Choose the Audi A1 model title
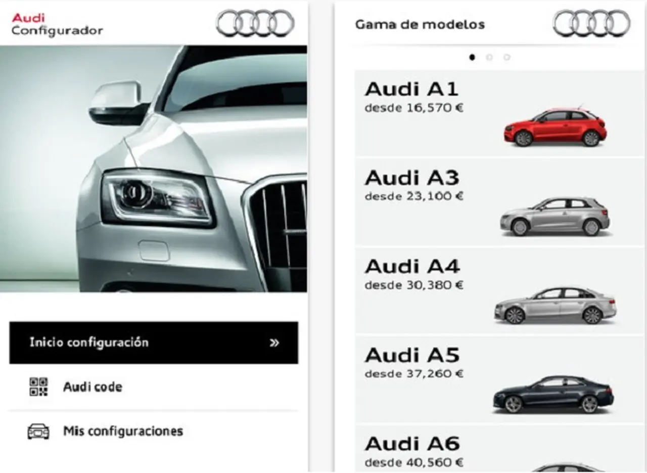Image resolution: width=647 pixels, height=473 pixels. pyautogui.click(x=411, y=89)
